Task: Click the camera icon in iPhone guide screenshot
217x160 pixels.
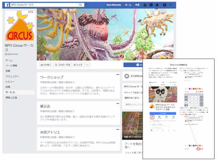Action: coord(159,117)
